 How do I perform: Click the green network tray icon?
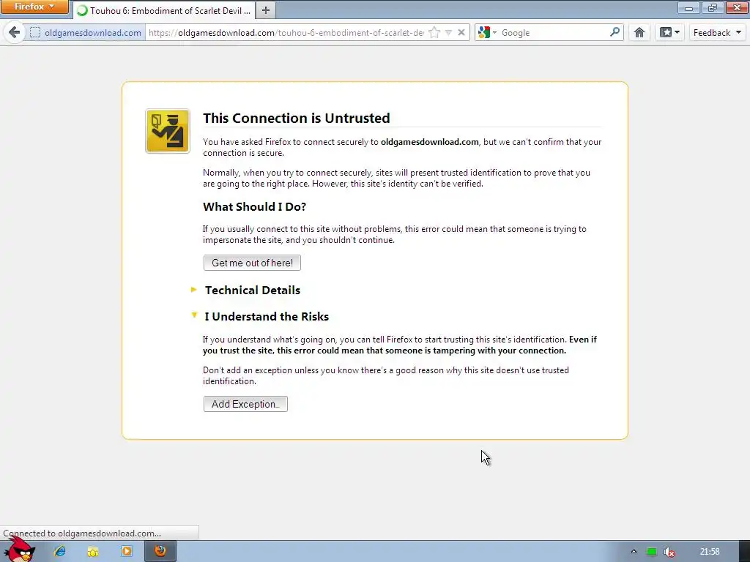click(651, 552)
